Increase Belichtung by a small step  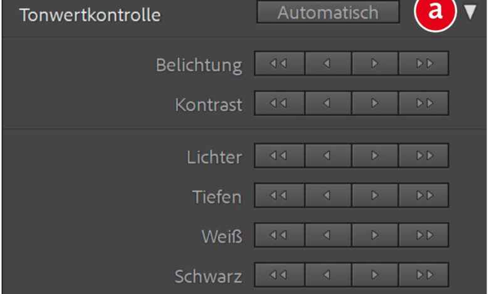tap(375, 64)
